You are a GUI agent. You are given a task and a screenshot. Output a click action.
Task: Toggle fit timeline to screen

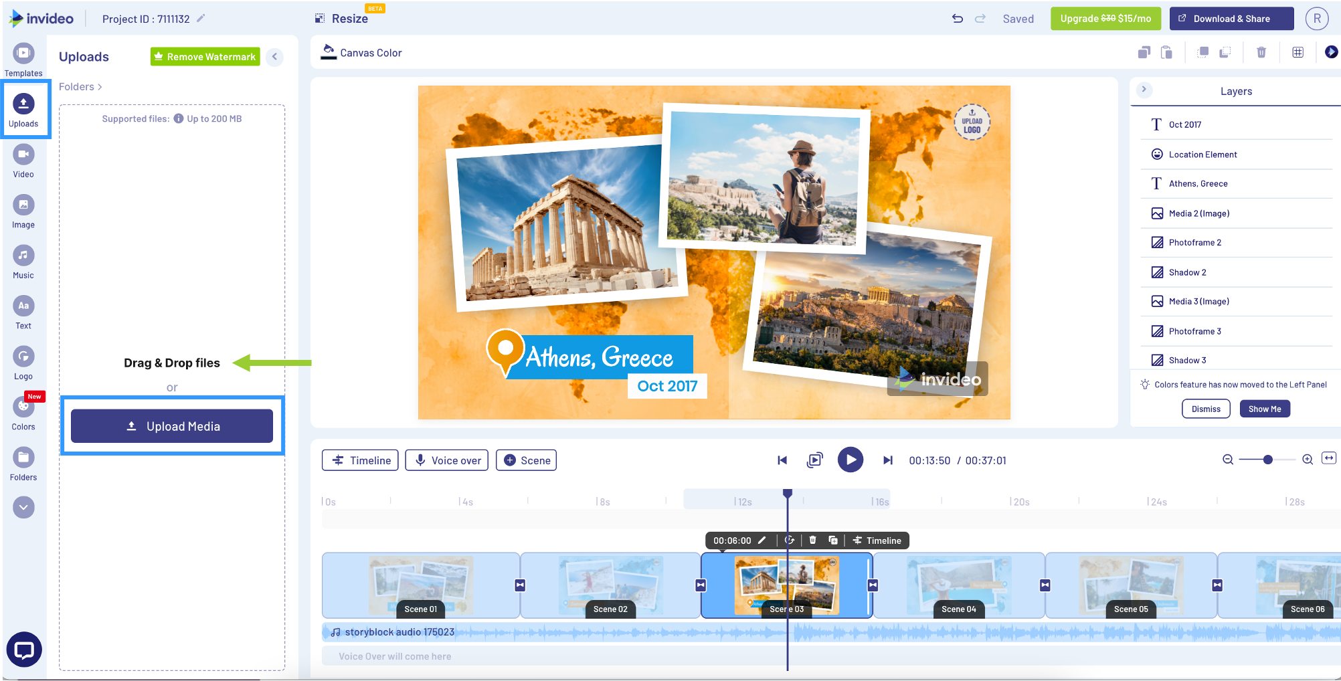click(1329, 460)
